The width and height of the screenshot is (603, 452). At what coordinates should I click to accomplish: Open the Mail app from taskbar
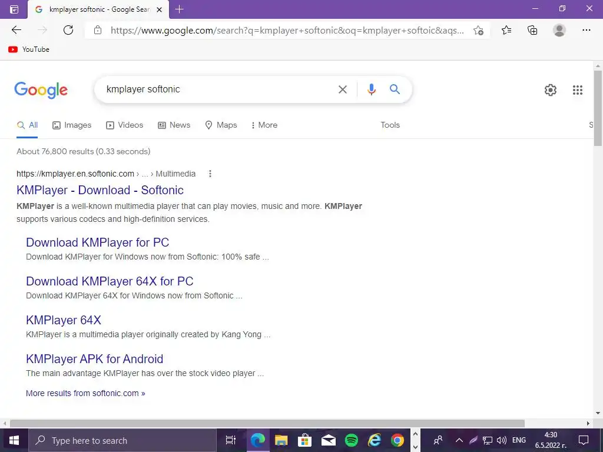328,440
